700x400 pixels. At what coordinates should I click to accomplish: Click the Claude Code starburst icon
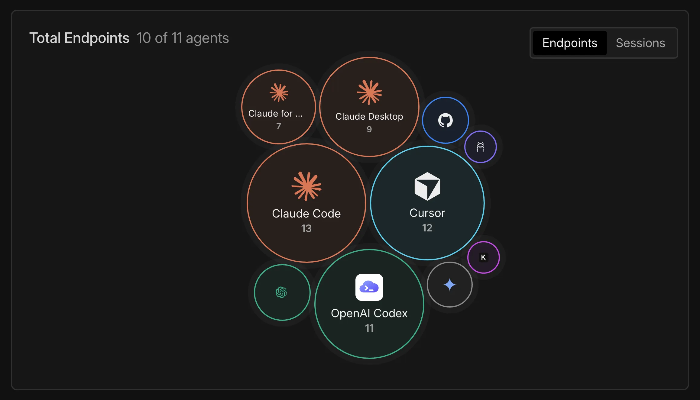coord(306,186)
